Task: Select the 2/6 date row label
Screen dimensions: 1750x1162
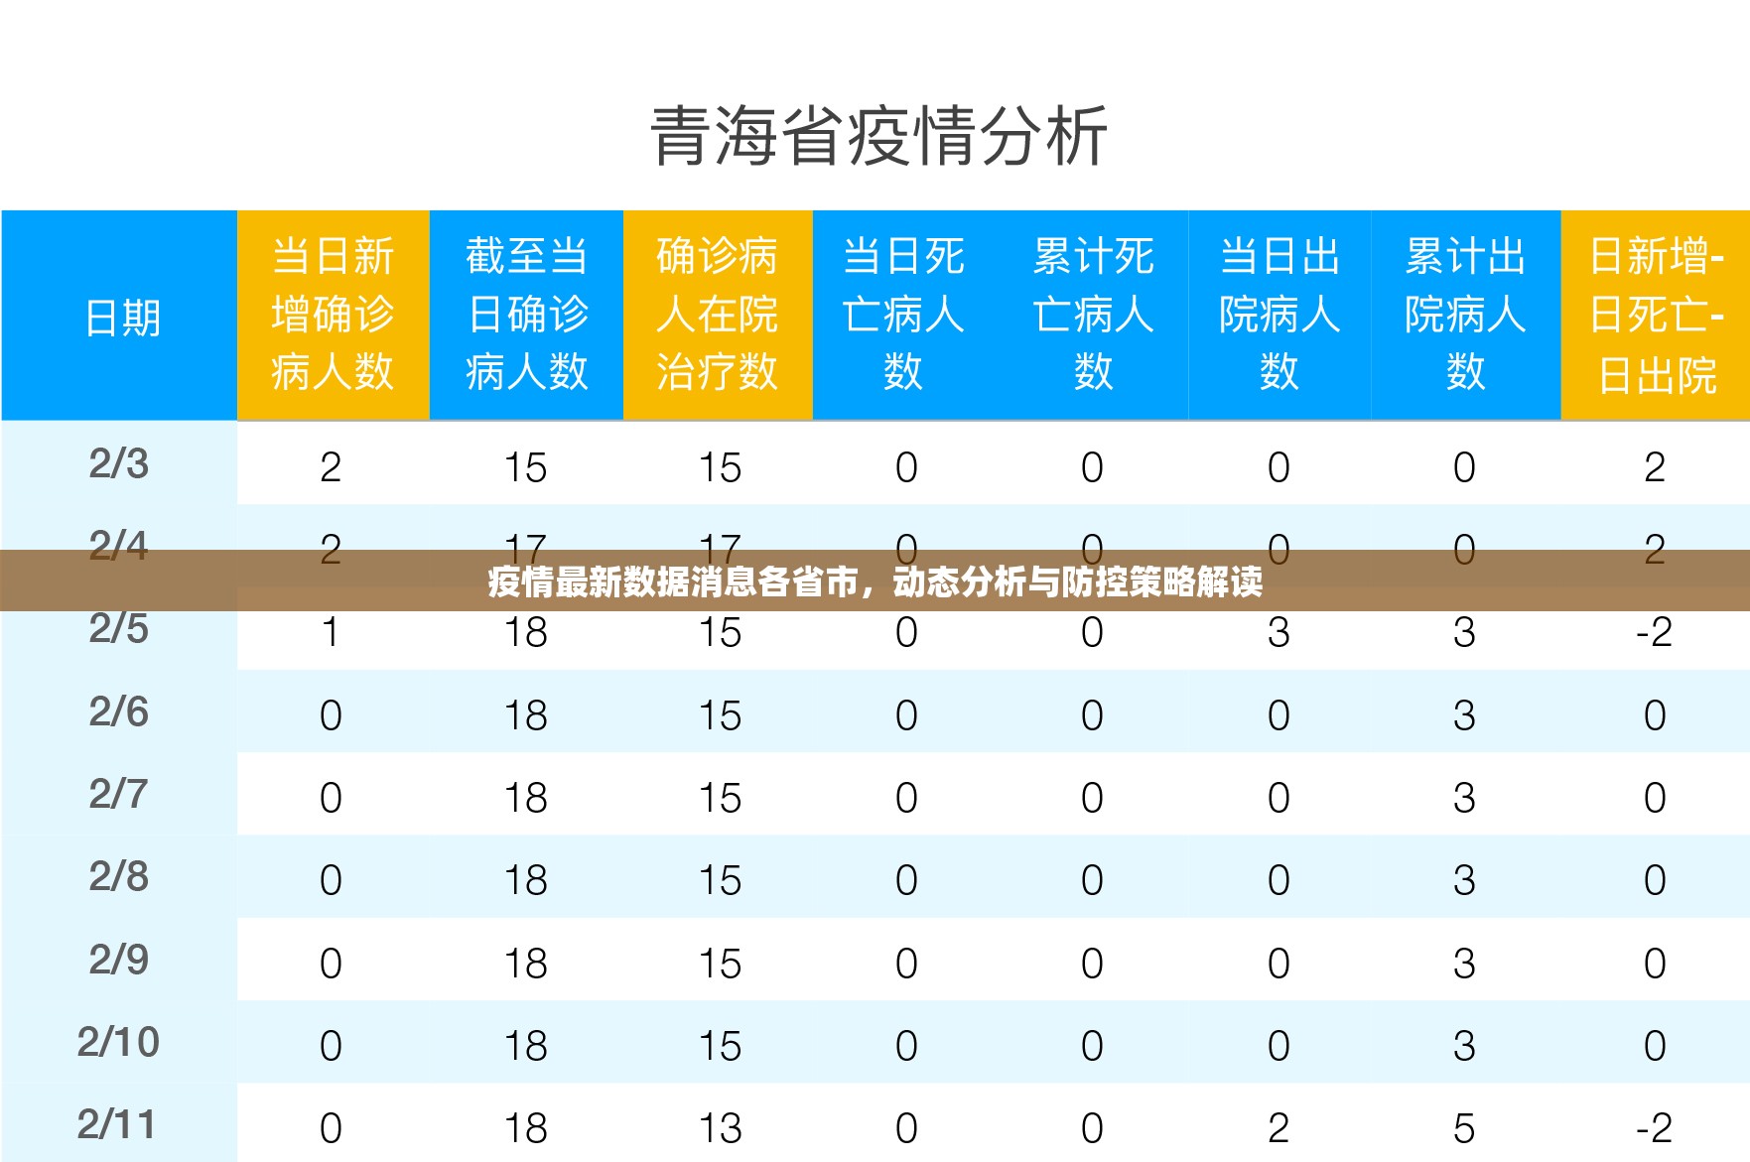Action: (119, 711)
